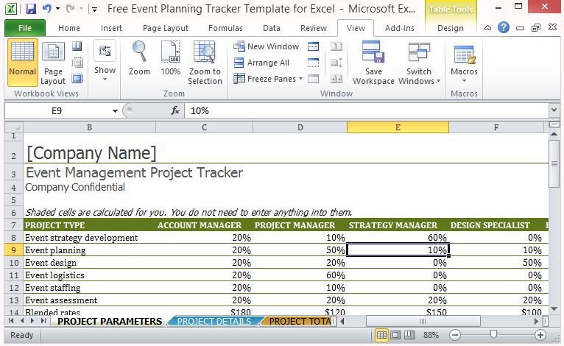This screenshot has width=564, height=346.
Task: Open the File tab
Action: coord(25,28)
